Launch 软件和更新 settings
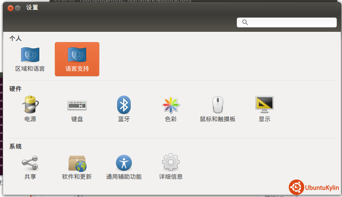This screenshot has width=342, height=197. pos(77,167)
